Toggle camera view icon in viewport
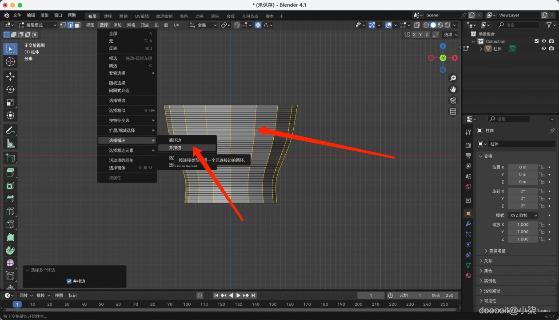The image size is (559, 320). pos(453,100)
